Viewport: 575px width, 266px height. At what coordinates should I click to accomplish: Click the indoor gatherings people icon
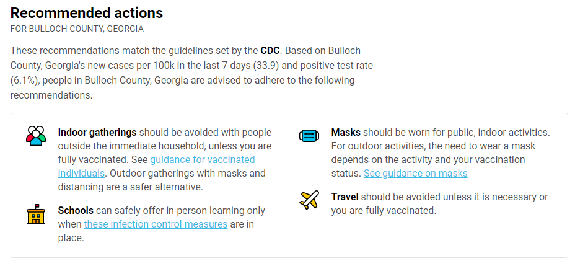[x=36, y=136]
